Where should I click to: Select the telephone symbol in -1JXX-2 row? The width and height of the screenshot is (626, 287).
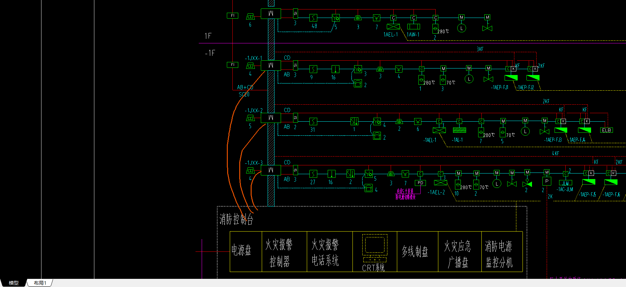(377, 136)
